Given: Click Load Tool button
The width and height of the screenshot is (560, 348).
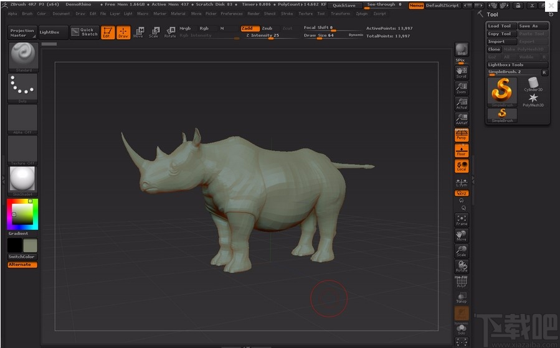Looking at the screenshot, I should (502, 26).
